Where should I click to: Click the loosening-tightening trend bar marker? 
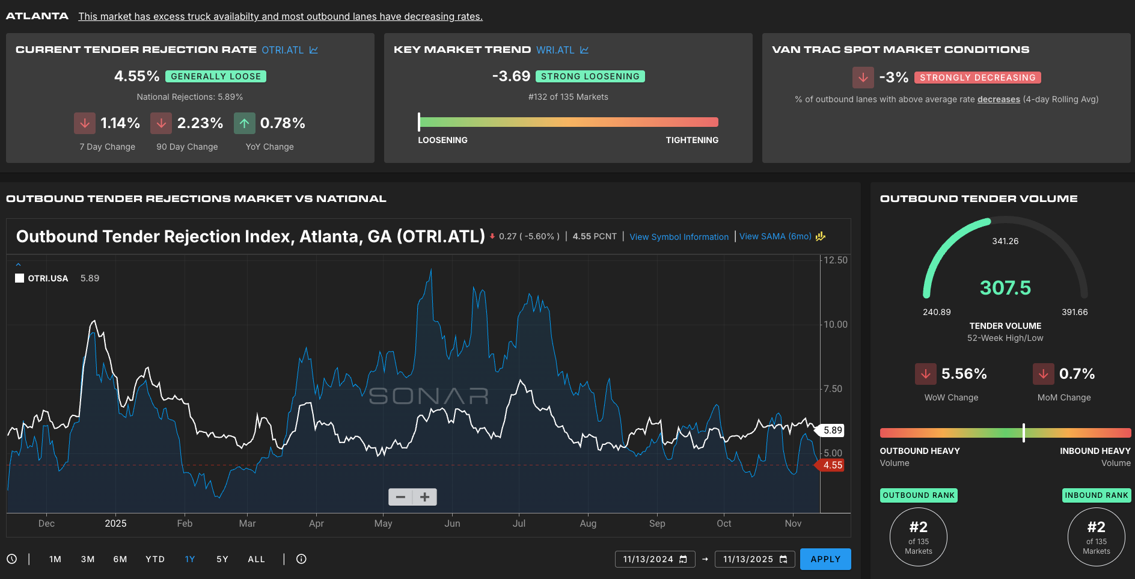[x=419, y=122]
